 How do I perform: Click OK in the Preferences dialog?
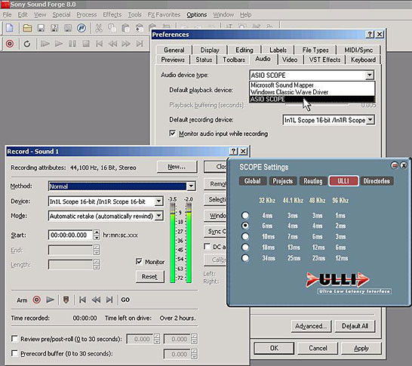[274, 348]
